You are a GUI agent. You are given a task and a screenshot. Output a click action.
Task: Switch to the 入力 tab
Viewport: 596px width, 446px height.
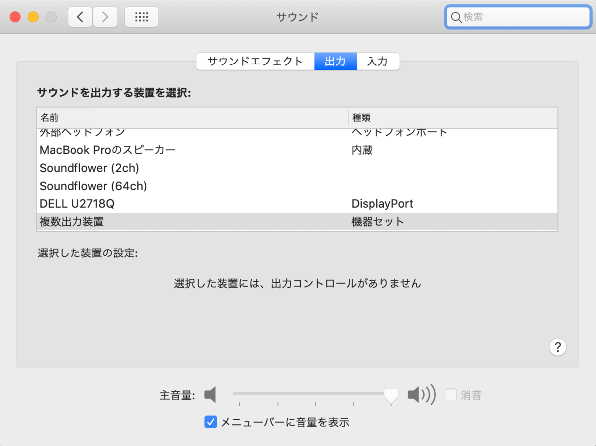click(x=378, y=61)
